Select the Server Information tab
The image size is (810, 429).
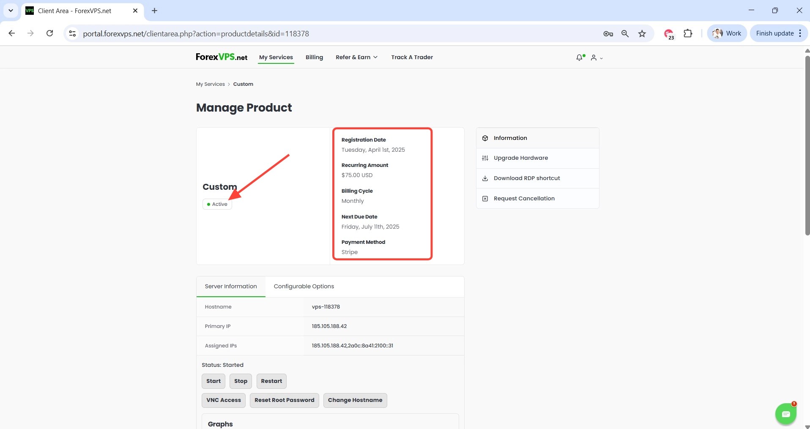(231, 287)
